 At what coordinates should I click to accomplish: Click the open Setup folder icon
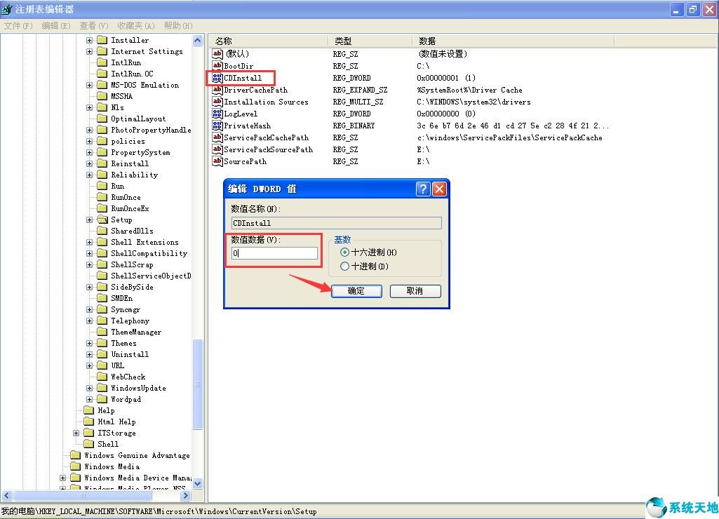[x=102, y=220]
